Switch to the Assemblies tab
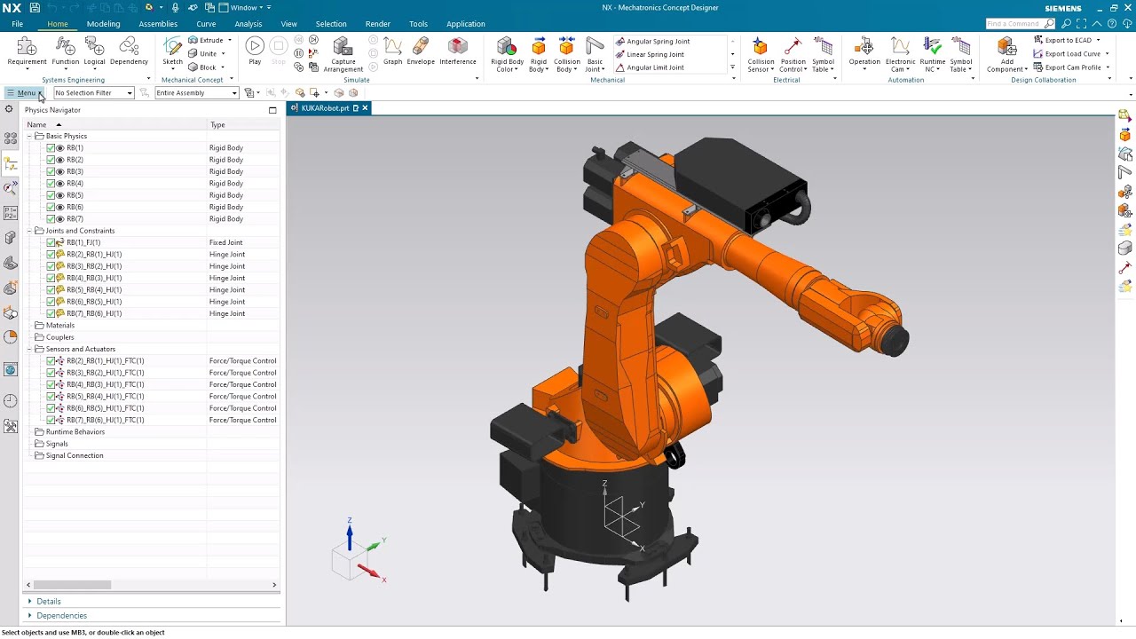 pyautogui.click(x=158, y=24)
